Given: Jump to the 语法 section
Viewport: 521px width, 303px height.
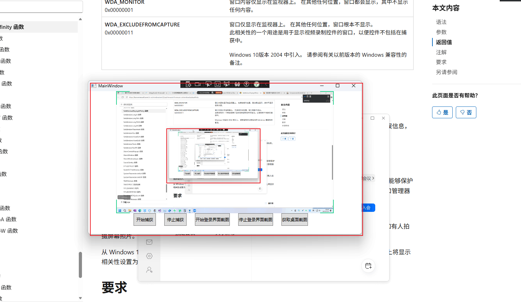Looking at the screenshot, I should pyautogui.click(x=441, y=22).
